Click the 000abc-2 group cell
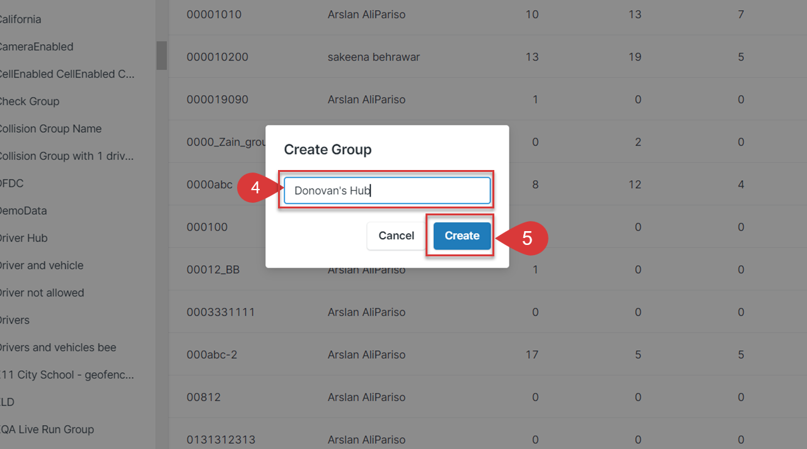Screen dimensions: 807x449 (212, 355)
